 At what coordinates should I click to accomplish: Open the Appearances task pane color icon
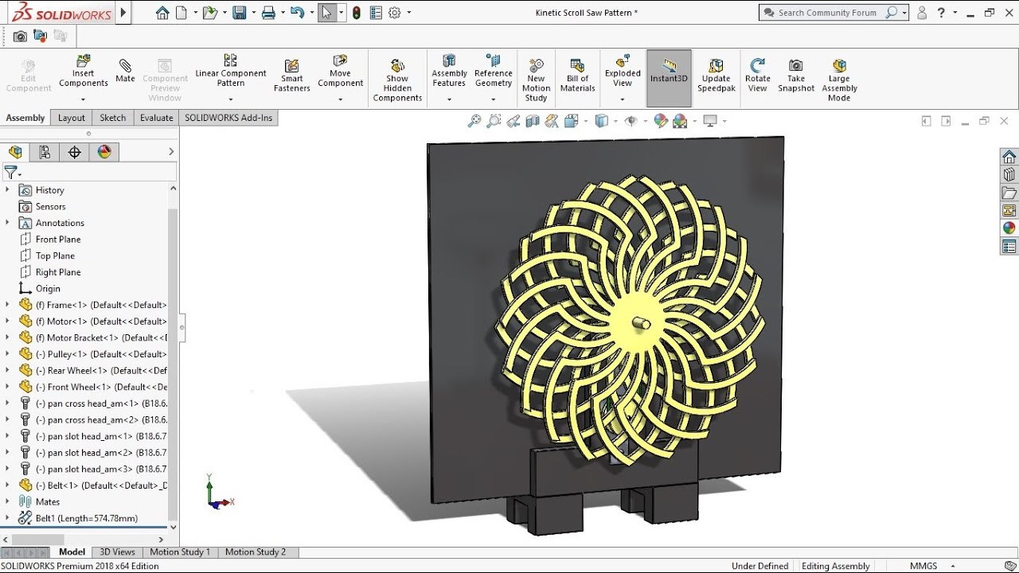click(x=1009, y=228)
